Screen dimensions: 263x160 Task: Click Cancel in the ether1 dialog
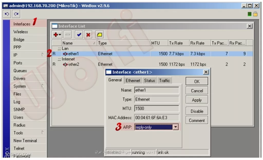point(197,91)
